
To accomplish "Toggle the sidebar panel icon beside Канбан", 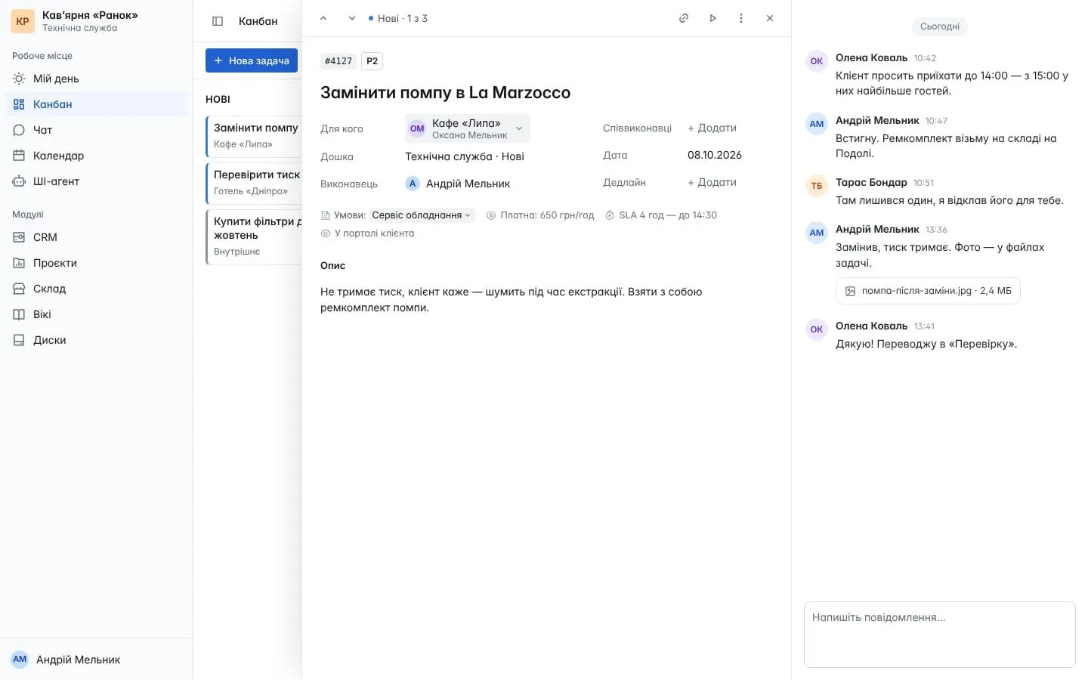I will click(x=218, y=21).
